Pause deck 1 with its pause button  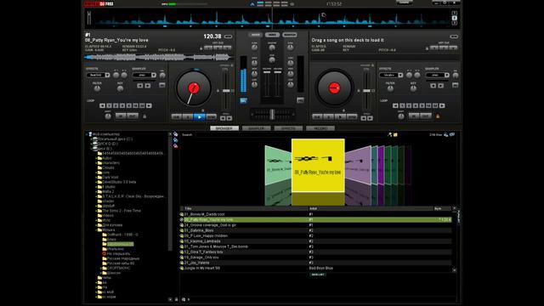point(188,117)
